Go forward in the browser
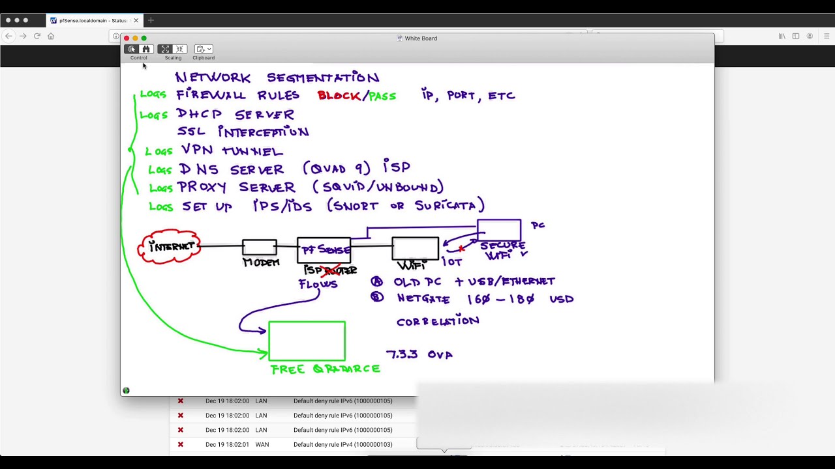Screen dimensions: 835x469 coord(23,36)
